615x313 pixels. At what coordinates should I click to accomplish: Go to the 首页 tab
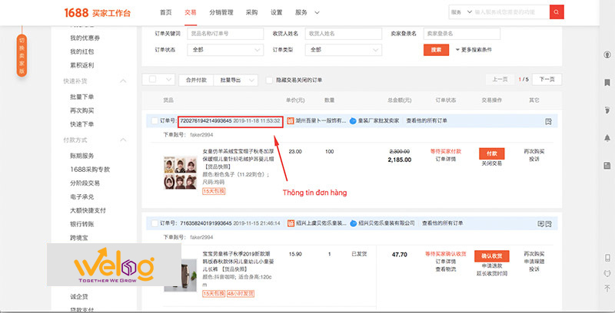pyautogui.click(x=165, y=12)
